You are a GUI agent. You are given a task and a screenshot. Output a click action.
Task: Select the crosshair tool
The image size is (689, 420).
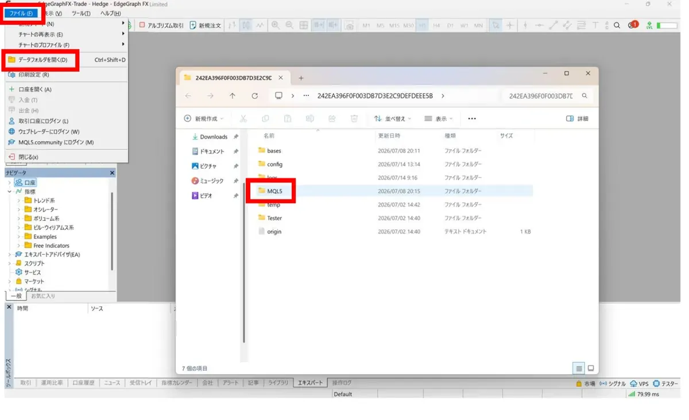point(509,25)
